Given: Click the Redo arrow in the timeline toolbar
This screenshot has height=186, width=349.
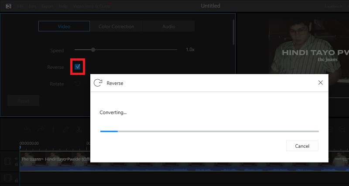Looking at the screenshot, I should point(41,129).
